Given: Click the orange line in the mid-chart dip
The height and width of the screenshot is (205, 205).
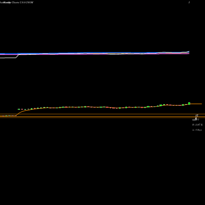Looking at the screenshot, I should (x=116, y=108).
